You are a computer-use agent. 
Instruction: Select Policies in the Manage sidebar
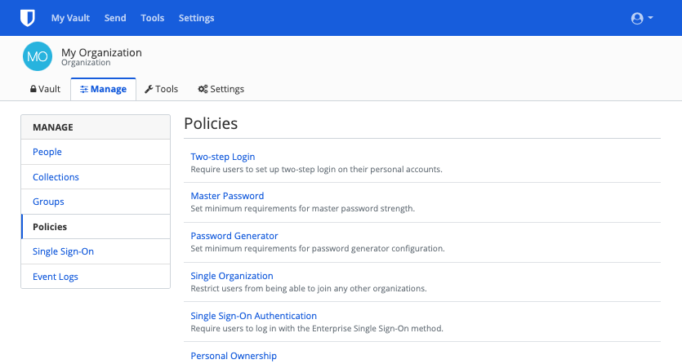96,227
